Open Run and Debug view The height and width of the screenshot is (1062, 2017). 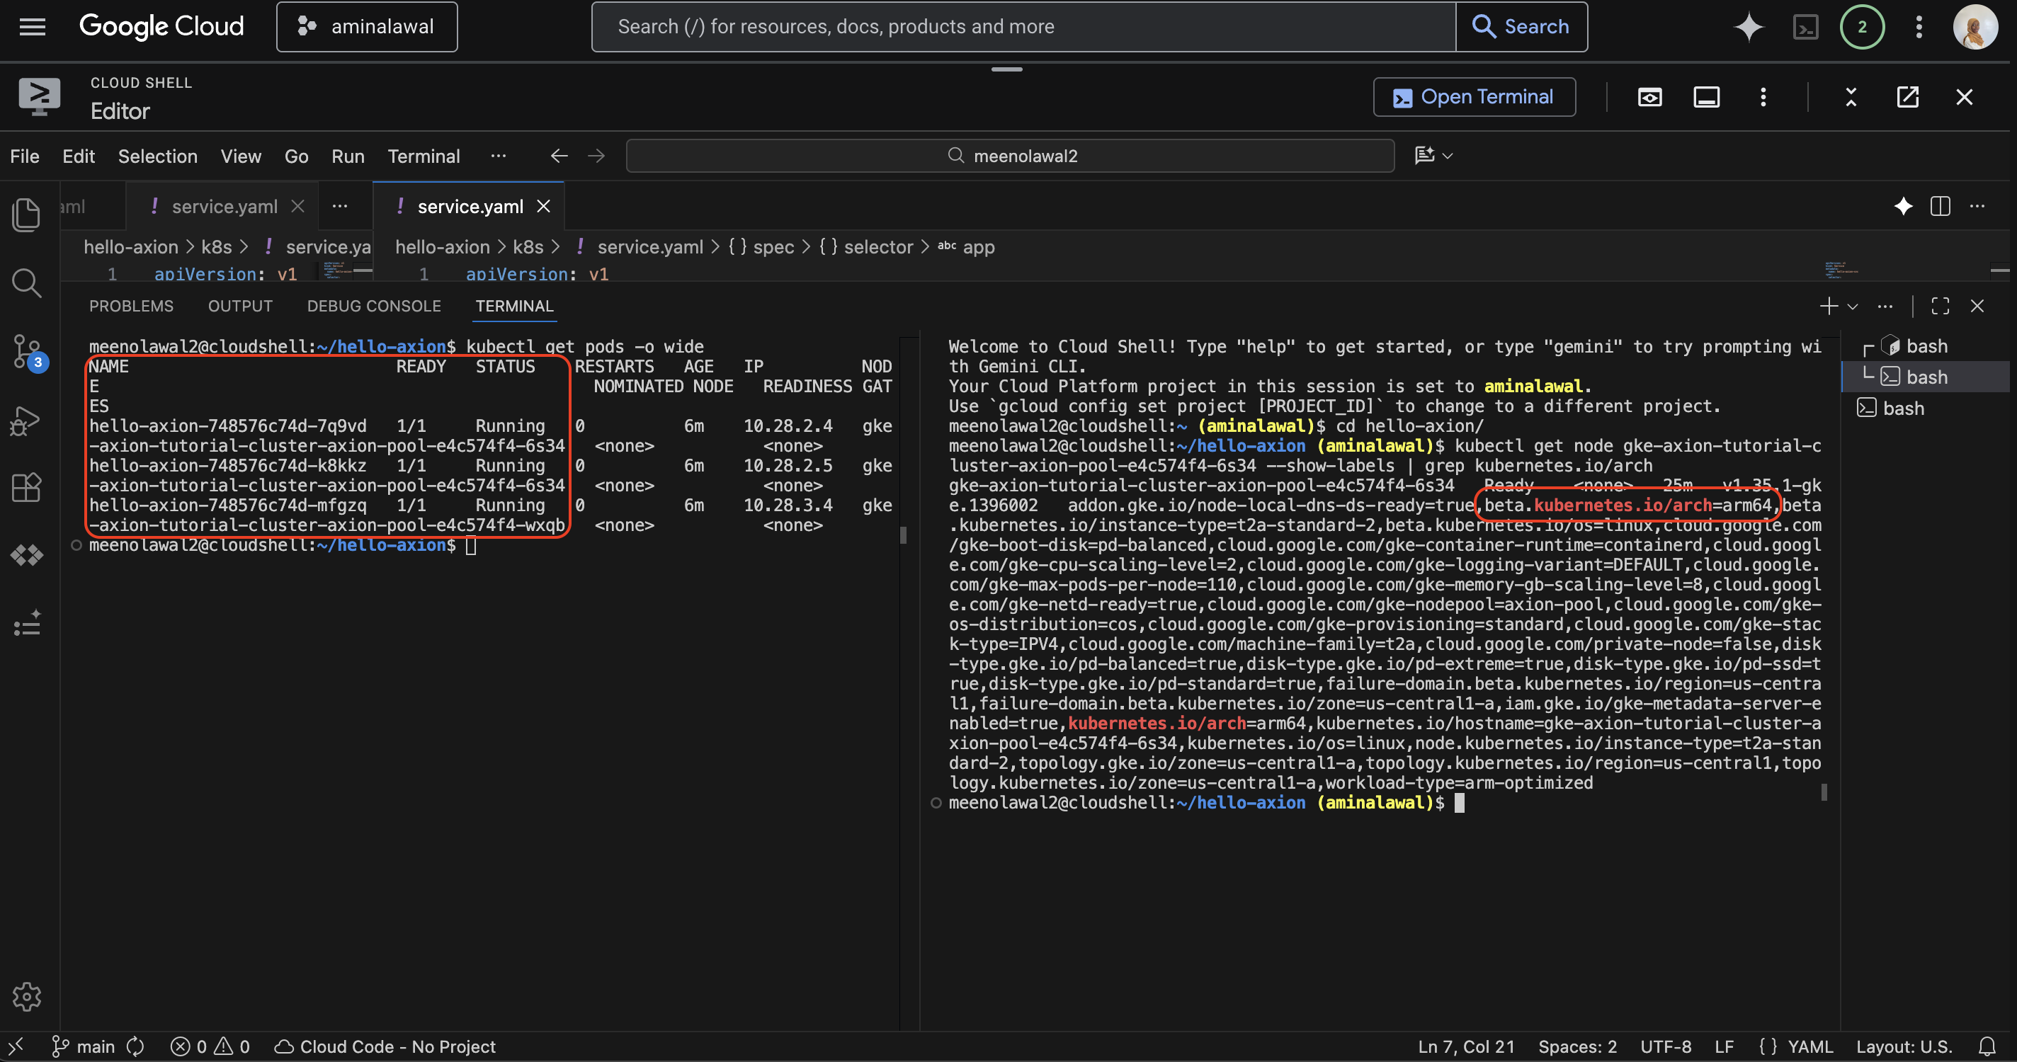point(27,421)
